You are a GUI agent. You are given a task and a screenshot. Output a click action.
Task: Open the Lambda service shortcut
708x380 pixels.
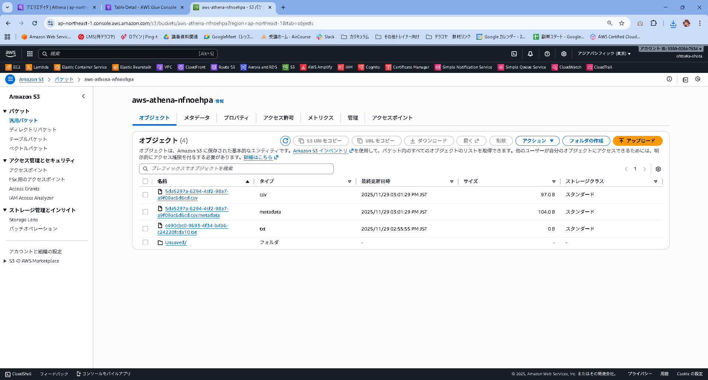pyautogui.click(x=37, y=67)
